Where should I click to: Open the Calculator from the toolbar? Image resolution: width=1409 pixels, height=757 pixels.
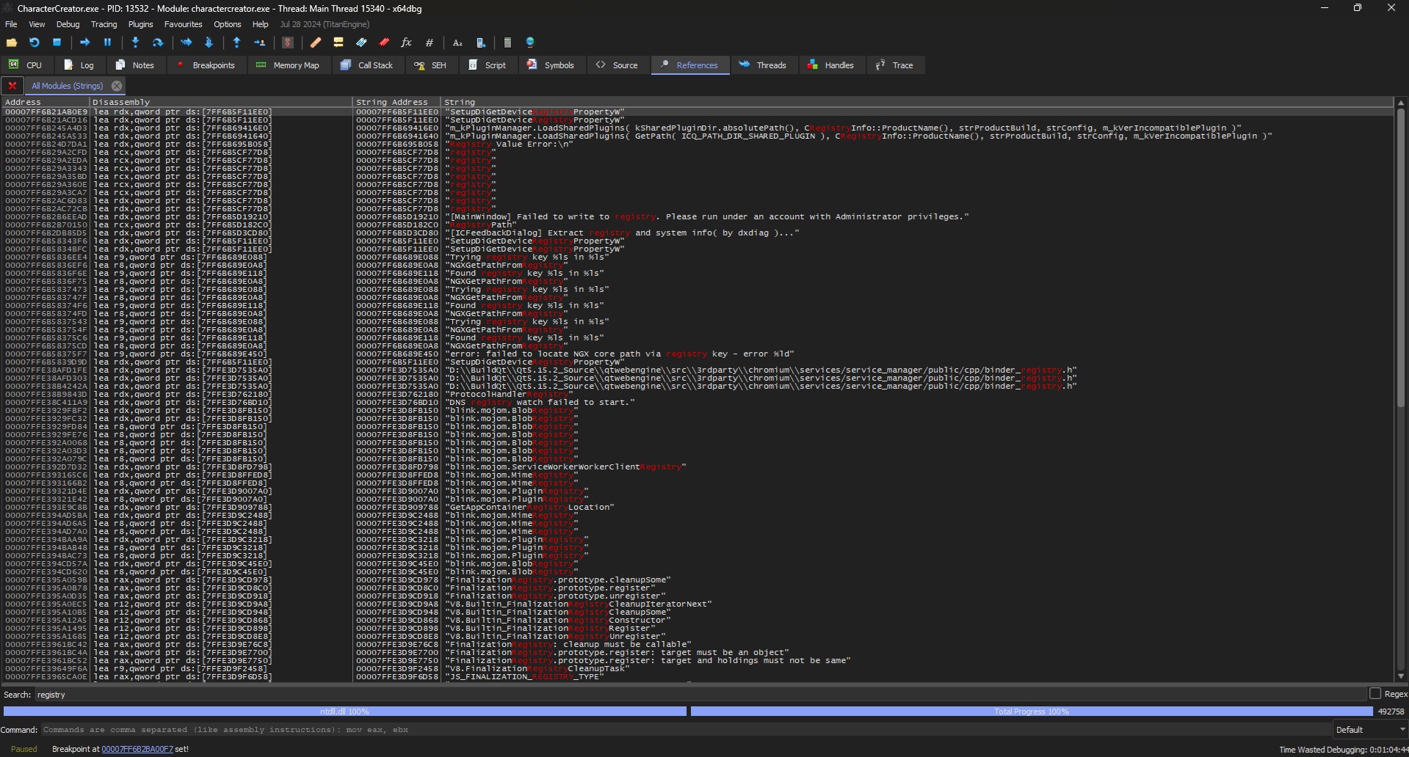(508, 43)
